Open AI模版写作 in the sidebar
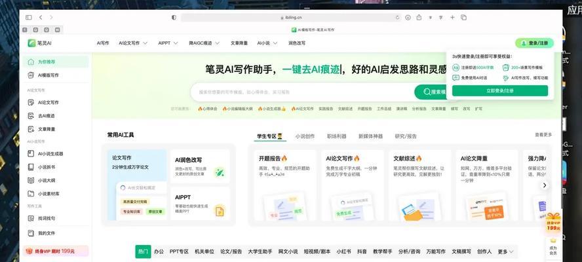The image size is (582, 262). click(x=56, y=75)
